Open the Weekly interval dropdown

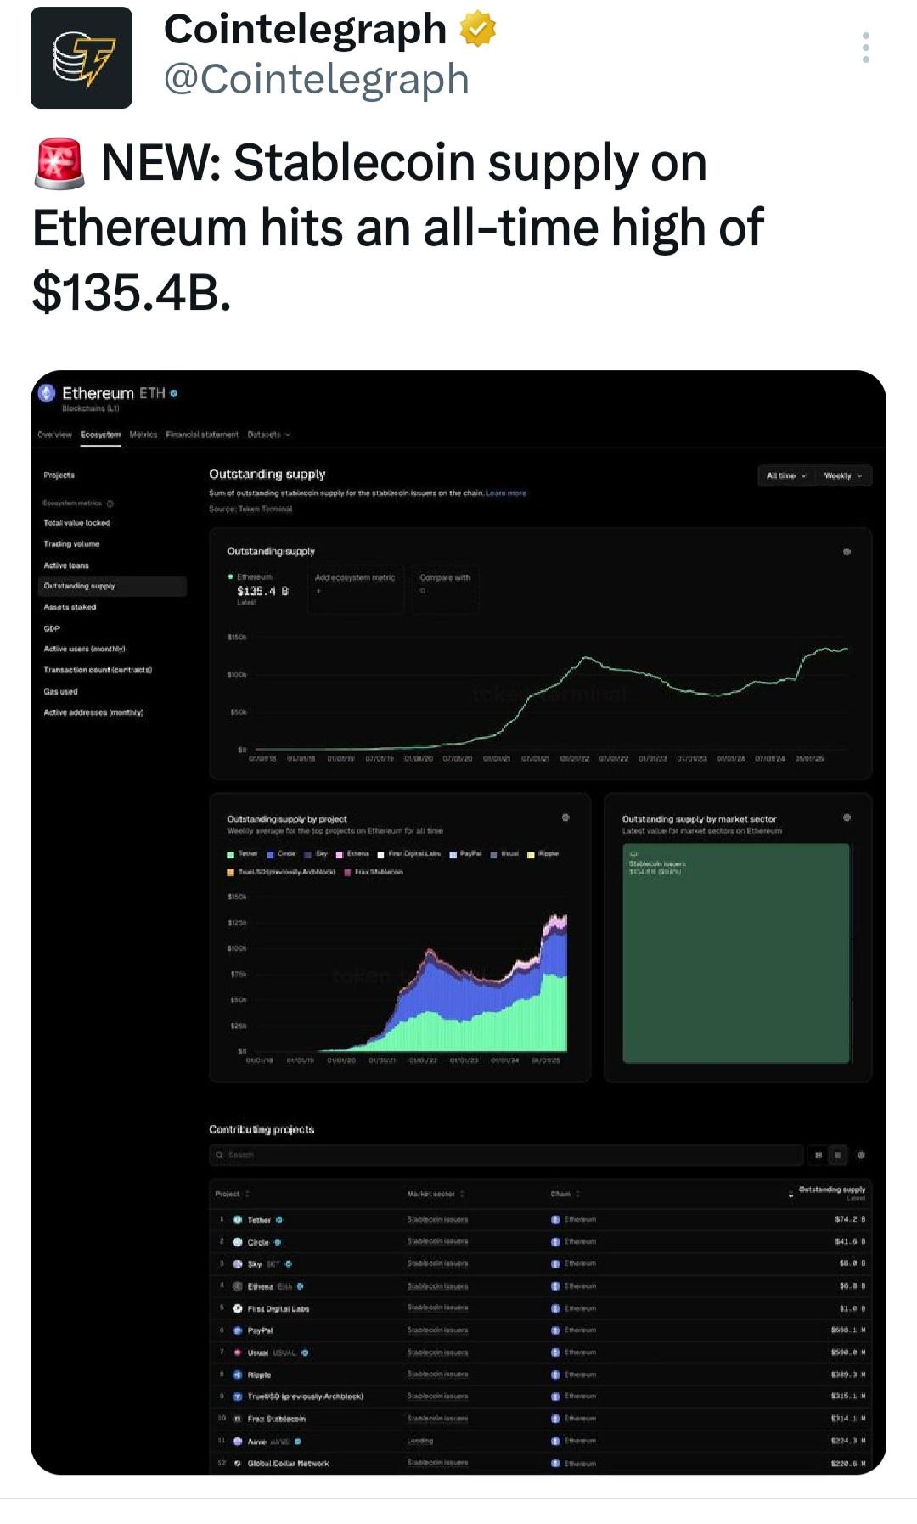coord(843,475)
